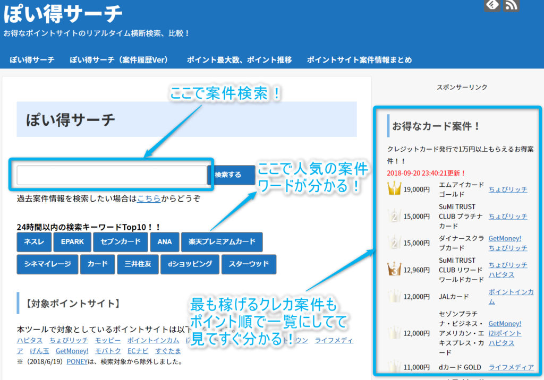Choose the 楽天プレミアムカード keyword button
The height and width of the screenshot is (380, 544).
click(222, 242)
